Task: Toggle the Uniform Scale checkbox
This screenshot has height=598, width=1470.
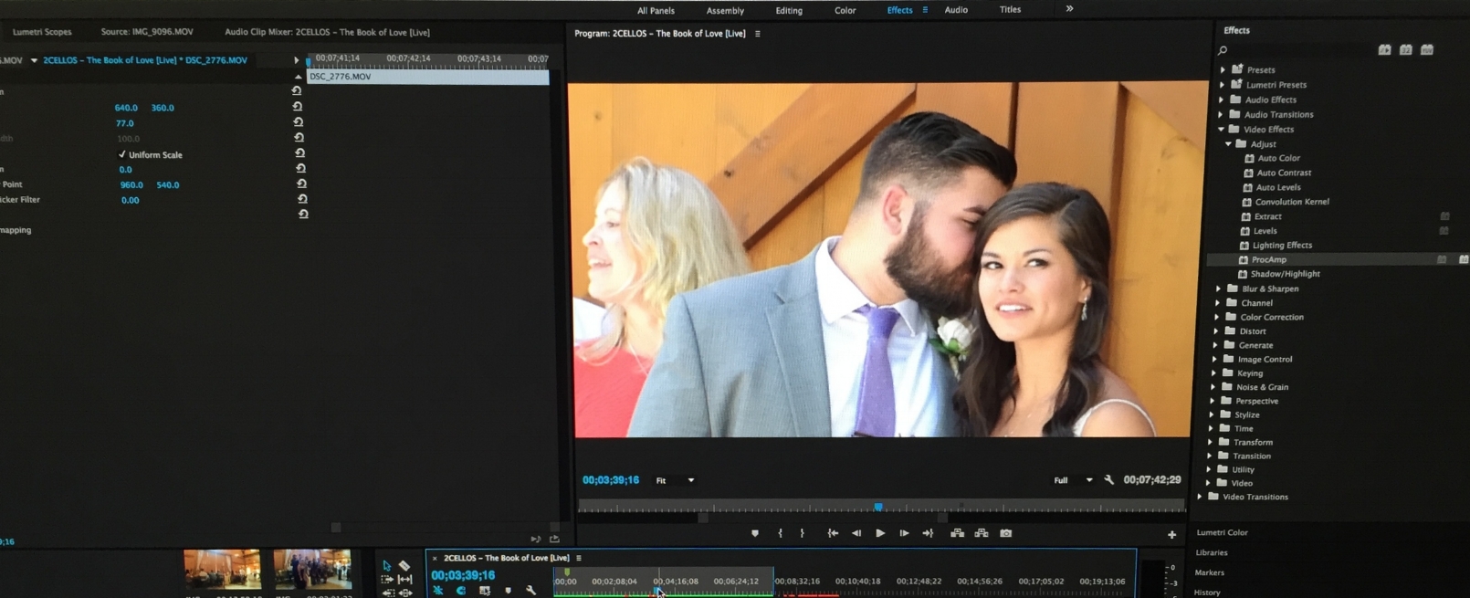Action: tap(122, 154)
